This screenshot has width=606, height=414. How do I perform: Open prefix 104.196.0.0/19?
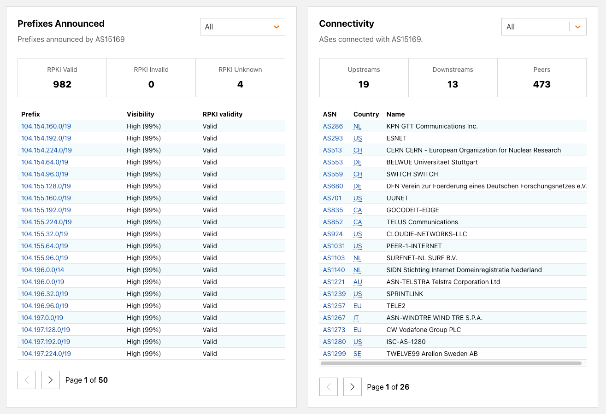(43, 282)
